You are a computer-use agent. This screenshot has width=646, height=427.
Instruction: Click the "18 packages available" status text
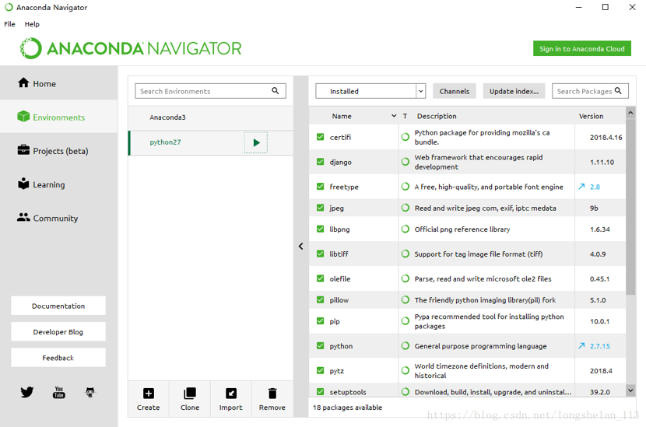click(x=347, y=408)
